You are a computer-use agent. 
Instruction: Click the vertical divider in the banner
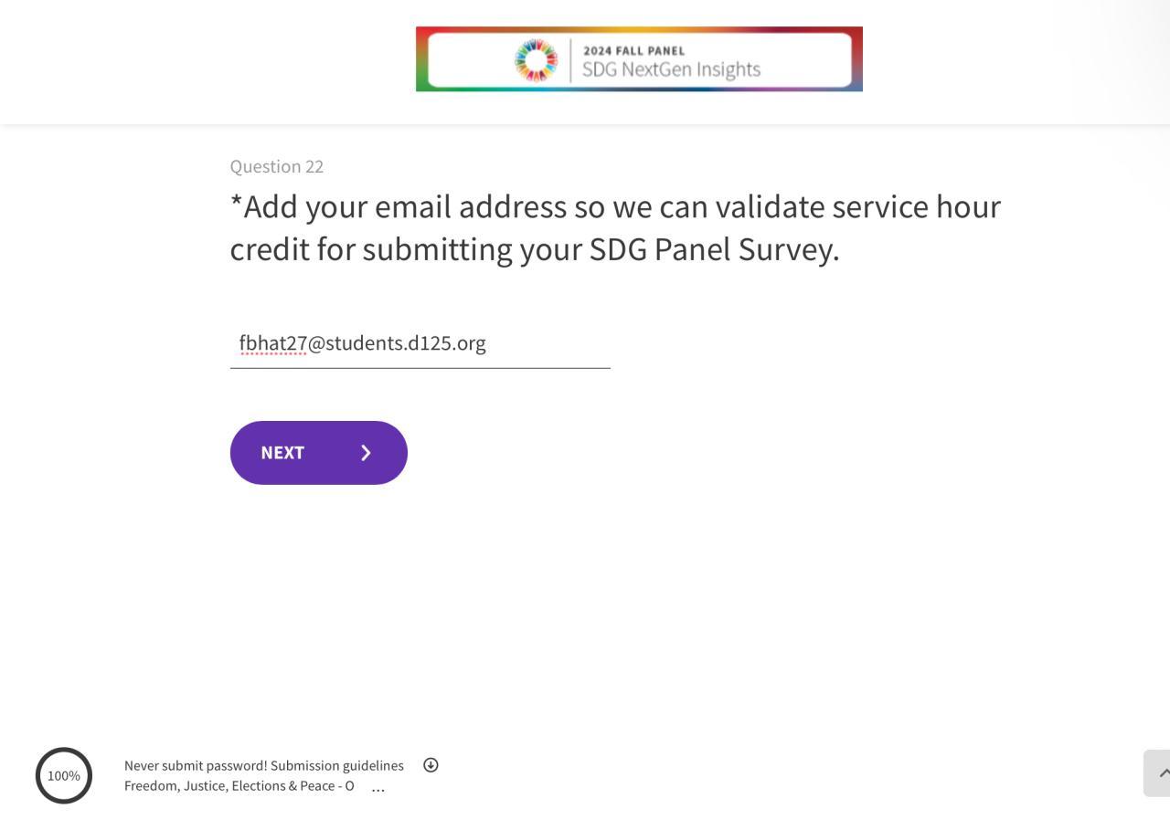pyautogui.click(x=570, y=60)
